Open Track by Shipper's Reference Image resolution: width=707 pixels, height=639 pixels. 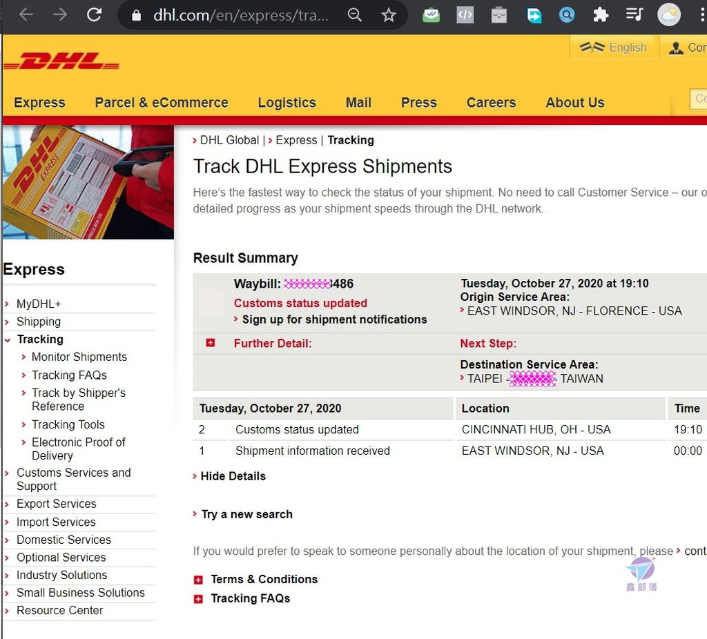(79, 400)
